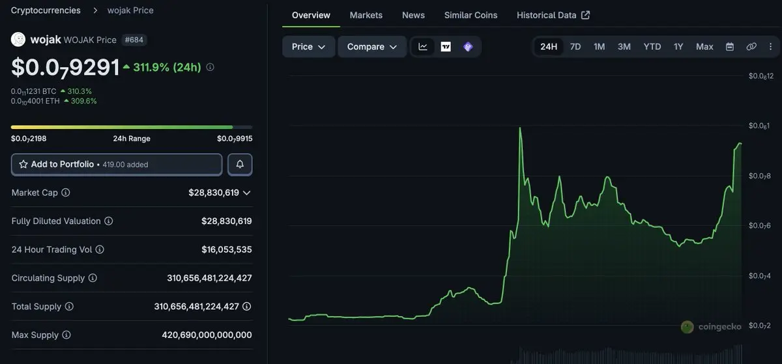782x364 pixels.
Task: Click the info icon beside 24h change
Action: tap(210, 67)
